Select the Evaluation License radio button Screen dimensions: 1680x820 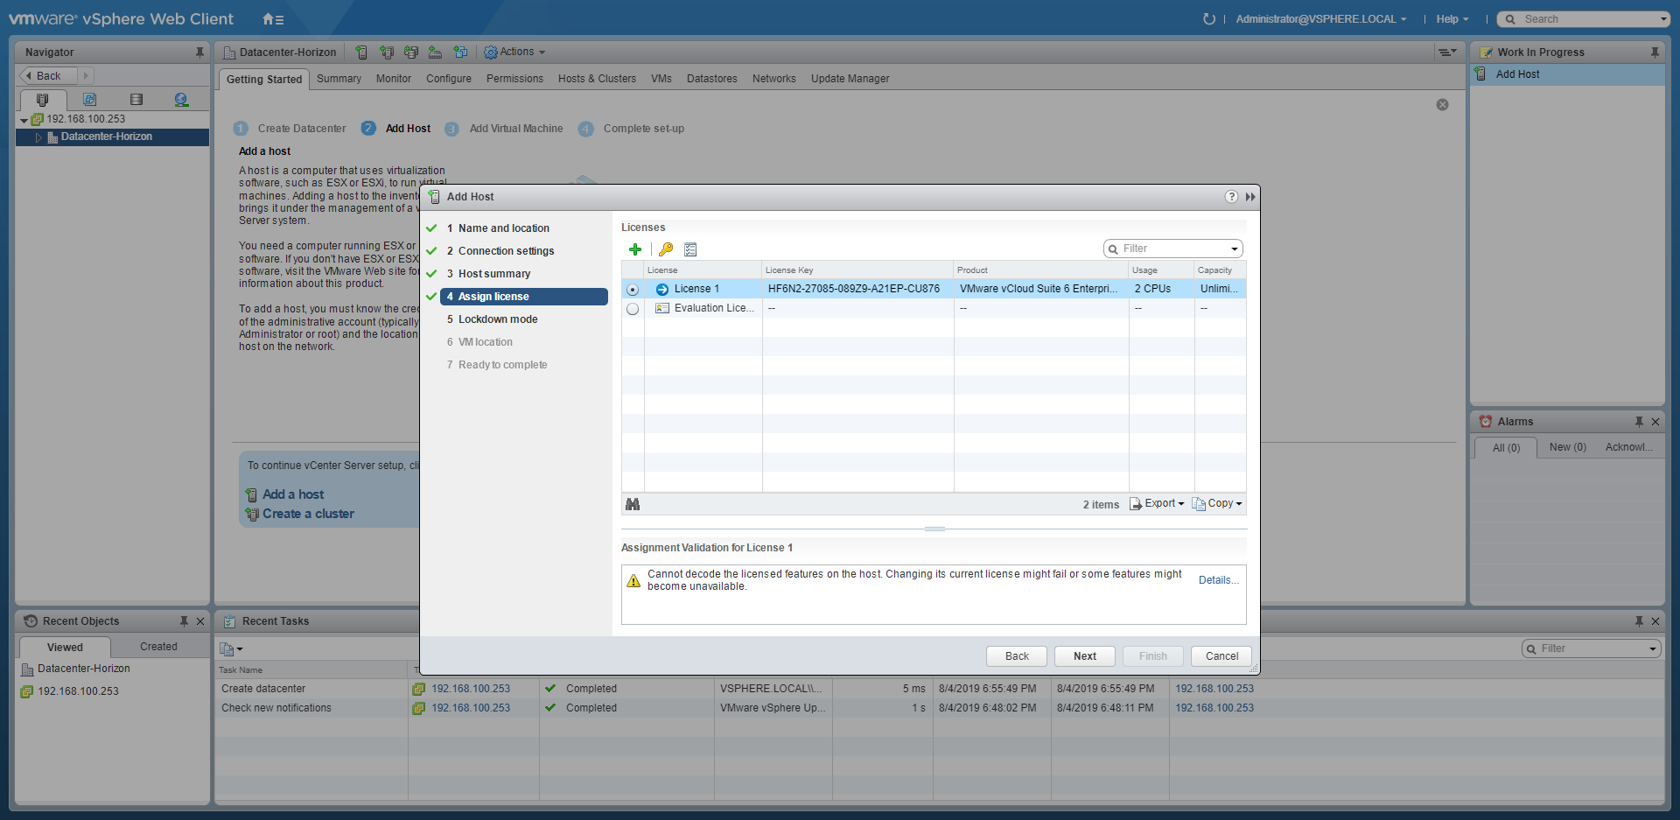tap(633, 309)
